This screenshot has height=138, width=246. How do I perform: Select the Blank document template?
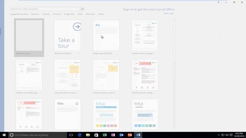(x=29, y=38)
